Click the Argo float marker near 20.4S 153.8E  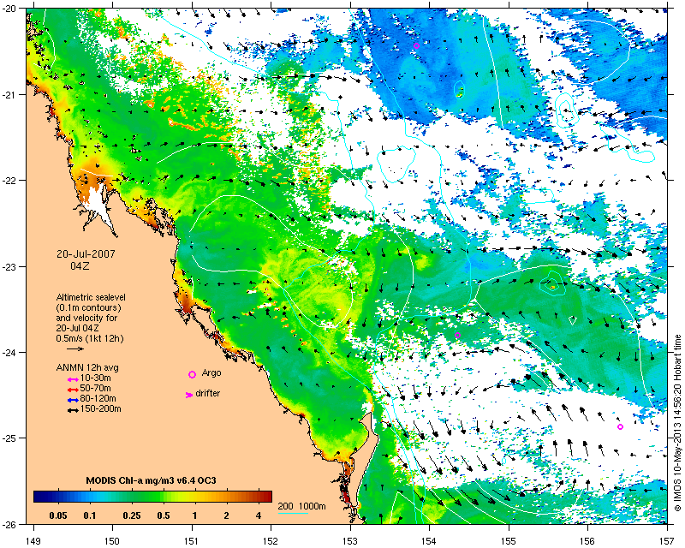coord(416,46)
